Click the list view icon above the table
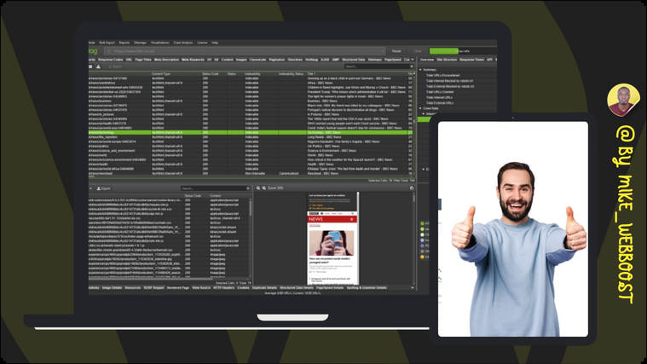This screenshot has height=364, width=647. [x=90, y=66]
